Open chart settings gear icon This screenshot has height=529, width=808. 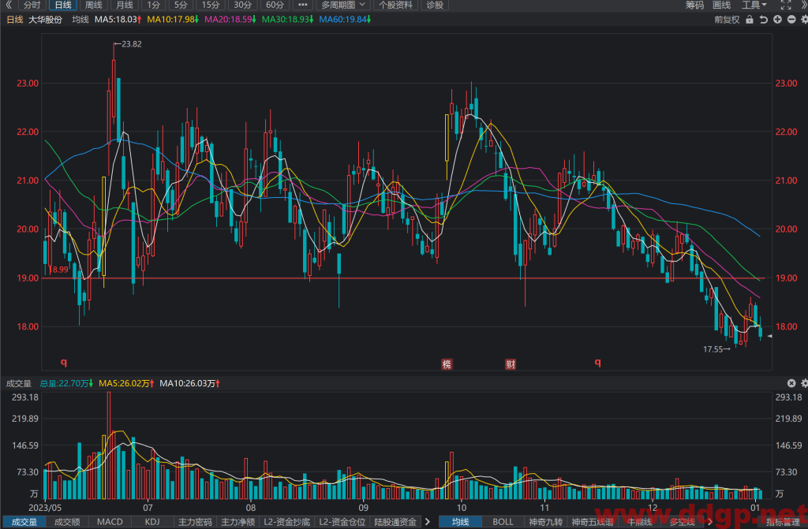pos(804,20)
